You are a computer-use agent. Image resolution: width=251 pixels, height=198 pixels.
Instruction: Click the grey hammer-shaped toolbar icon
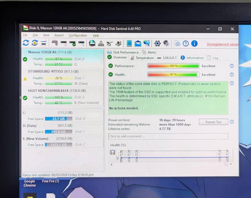(x=55, y=43)
